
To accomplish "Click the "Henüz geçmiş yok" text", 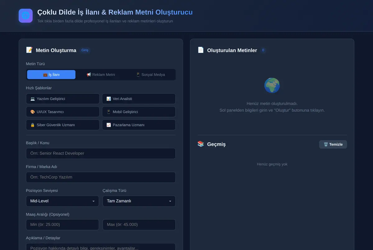I will click(272, 164).
